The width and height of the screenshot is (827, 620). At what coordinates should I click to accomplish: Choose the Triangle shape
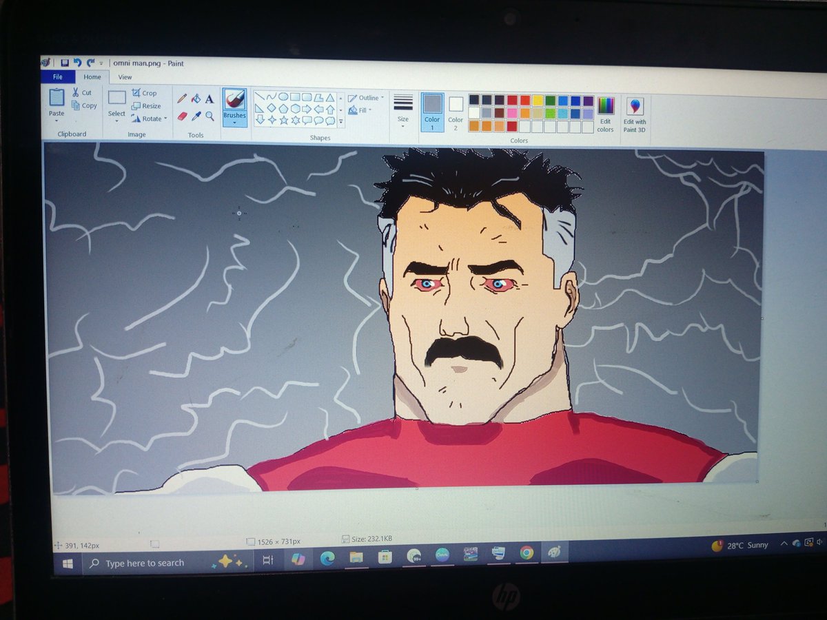click(x=330, y=98)
